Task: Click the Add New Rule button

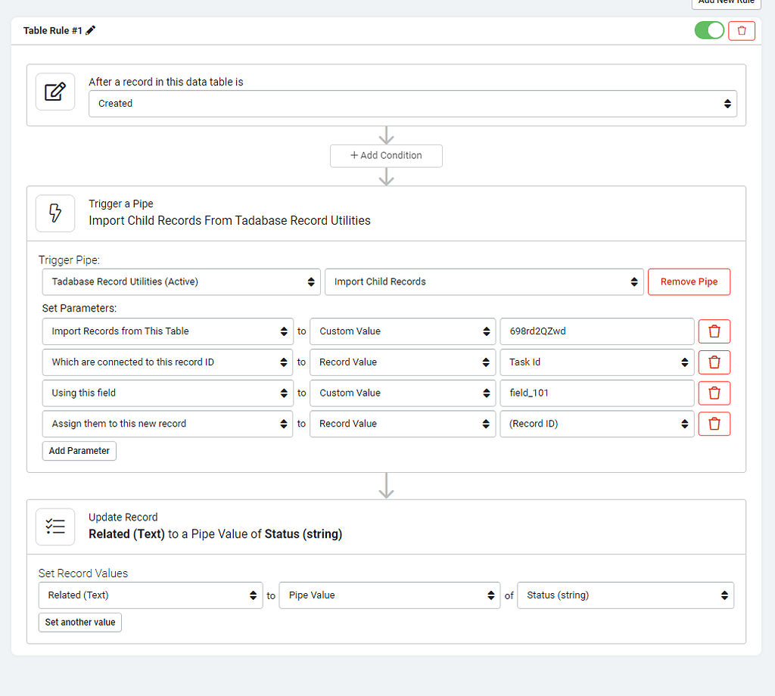Action: click(726, 3)
